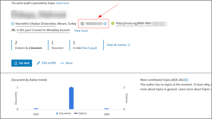Open the More options menu
Viewport: 212px width, 119px height.
(x=69, y=63)
